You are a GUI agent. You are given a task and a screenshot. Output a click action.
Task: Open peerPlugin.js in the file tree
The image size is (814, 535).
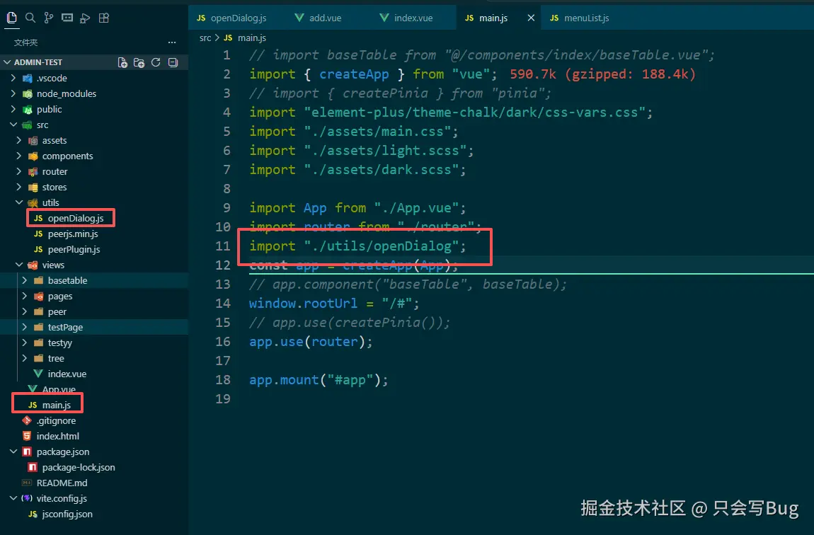coord(93,249)
